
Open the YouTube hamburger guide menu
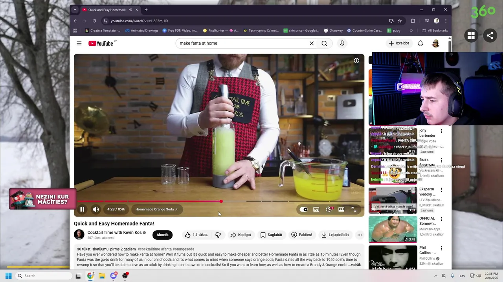79,43
